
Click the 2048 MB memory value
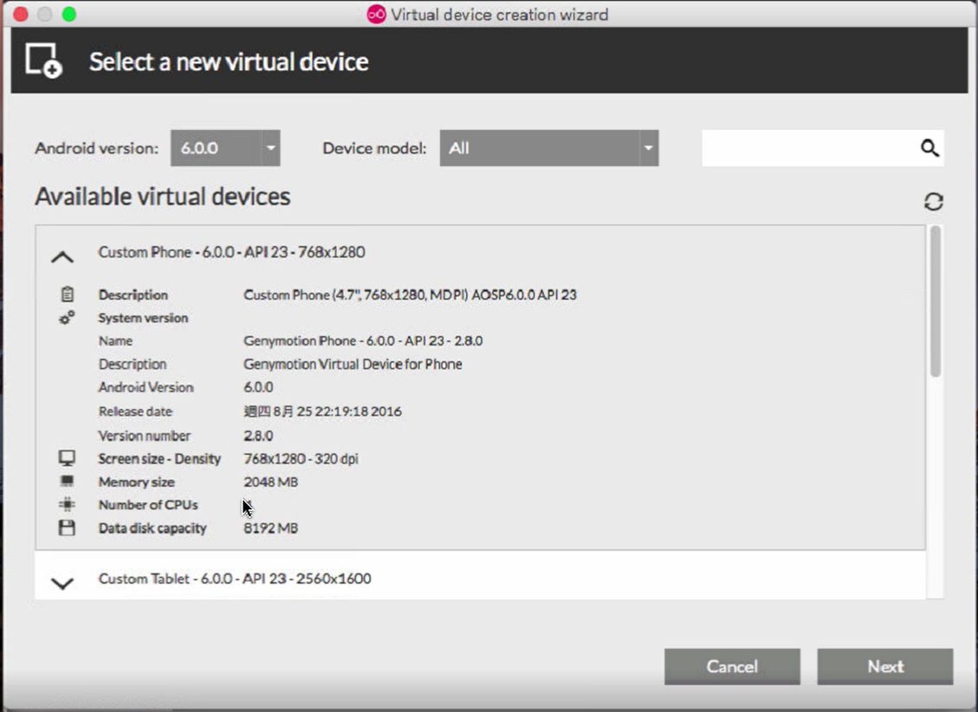270,482
